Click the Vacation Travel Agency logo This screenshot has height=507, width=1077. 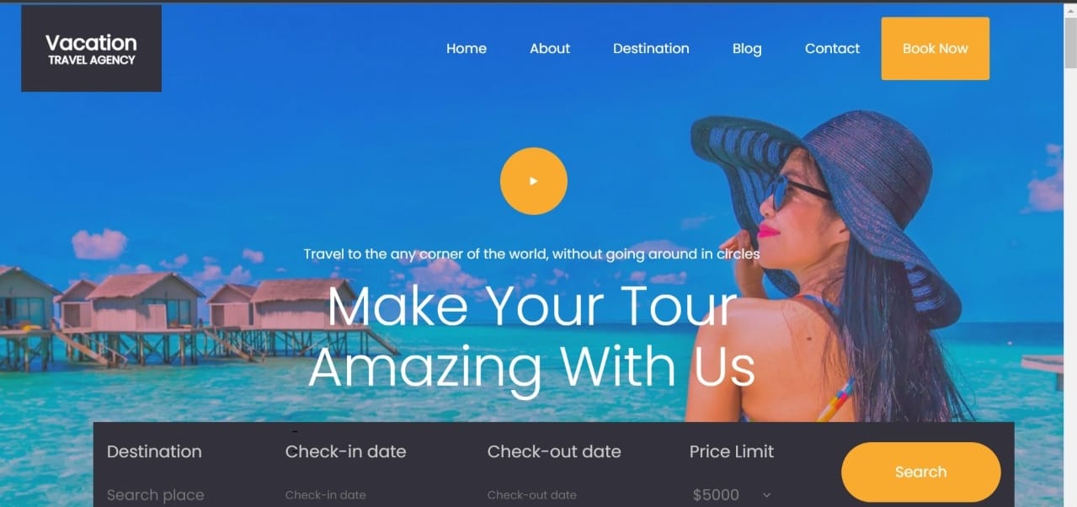[91, 49]
